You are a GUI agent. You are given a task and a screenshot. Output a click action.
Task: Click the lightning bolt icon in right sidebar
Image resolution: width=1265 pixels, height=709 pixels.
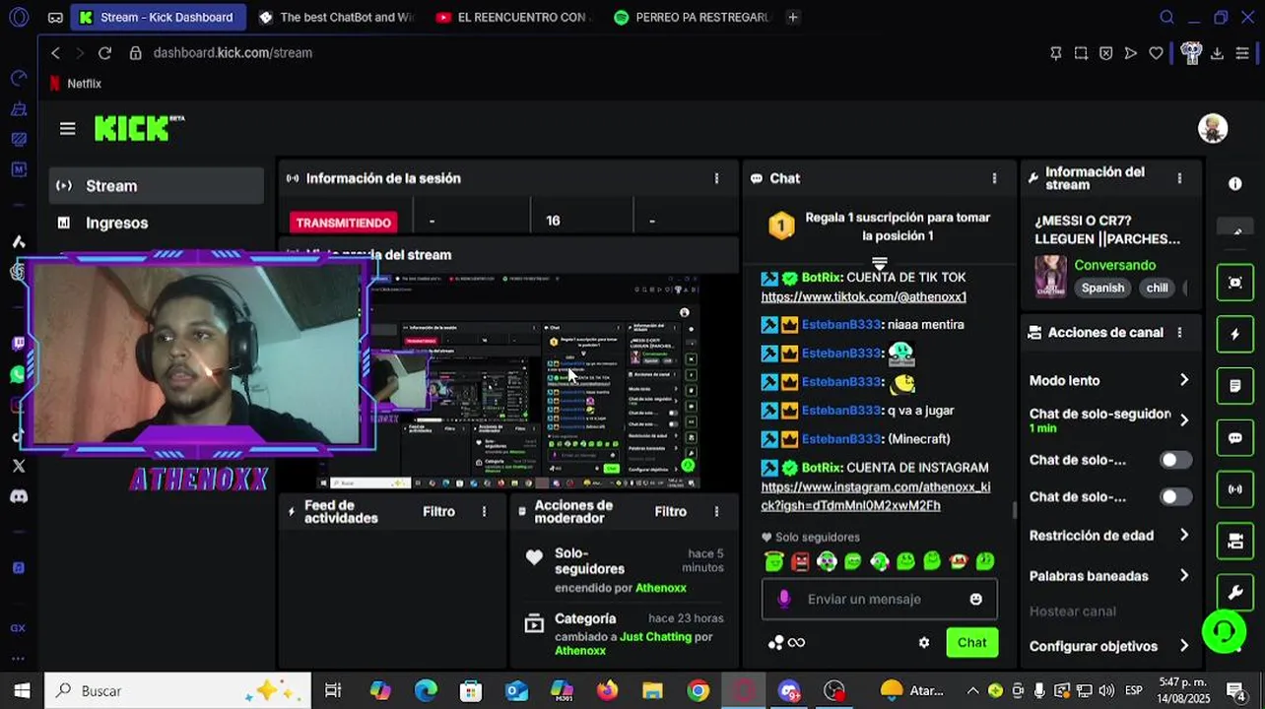1235,334
